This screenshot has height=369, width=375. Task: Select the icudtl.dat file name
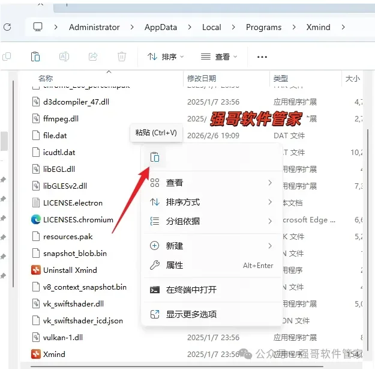coord(59,153)
